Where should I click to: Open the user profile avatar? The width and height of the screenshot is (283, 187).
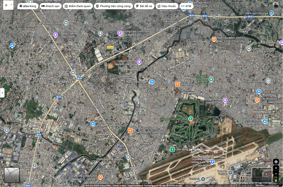coord(276,5)
